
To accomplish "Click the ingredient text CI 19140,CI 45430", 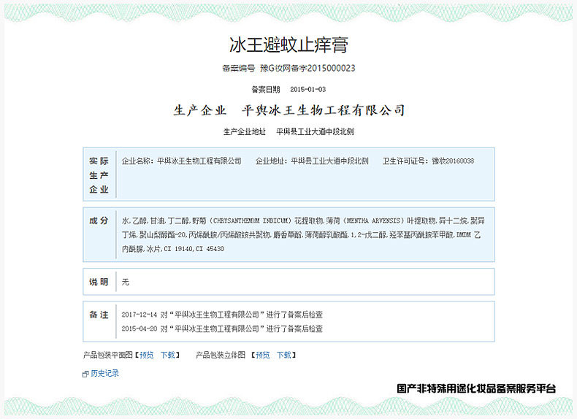I will coord(194,249).
